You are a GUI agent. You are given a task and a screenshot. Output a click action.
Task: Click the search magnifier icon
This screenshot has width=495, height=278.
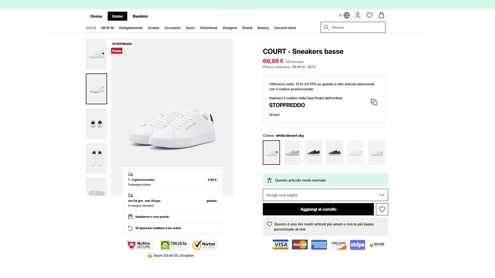click(x=326, y=27)
